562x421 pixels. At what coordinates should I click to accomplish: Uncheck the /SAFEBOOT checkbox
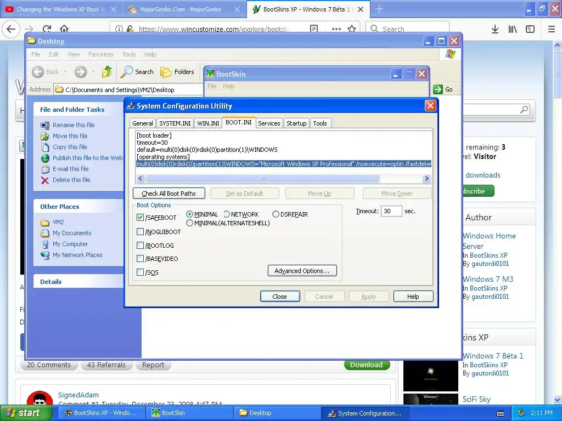[x=140, y=217]
